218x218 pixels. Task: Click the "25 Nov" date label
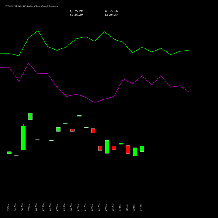click(92, 207)
